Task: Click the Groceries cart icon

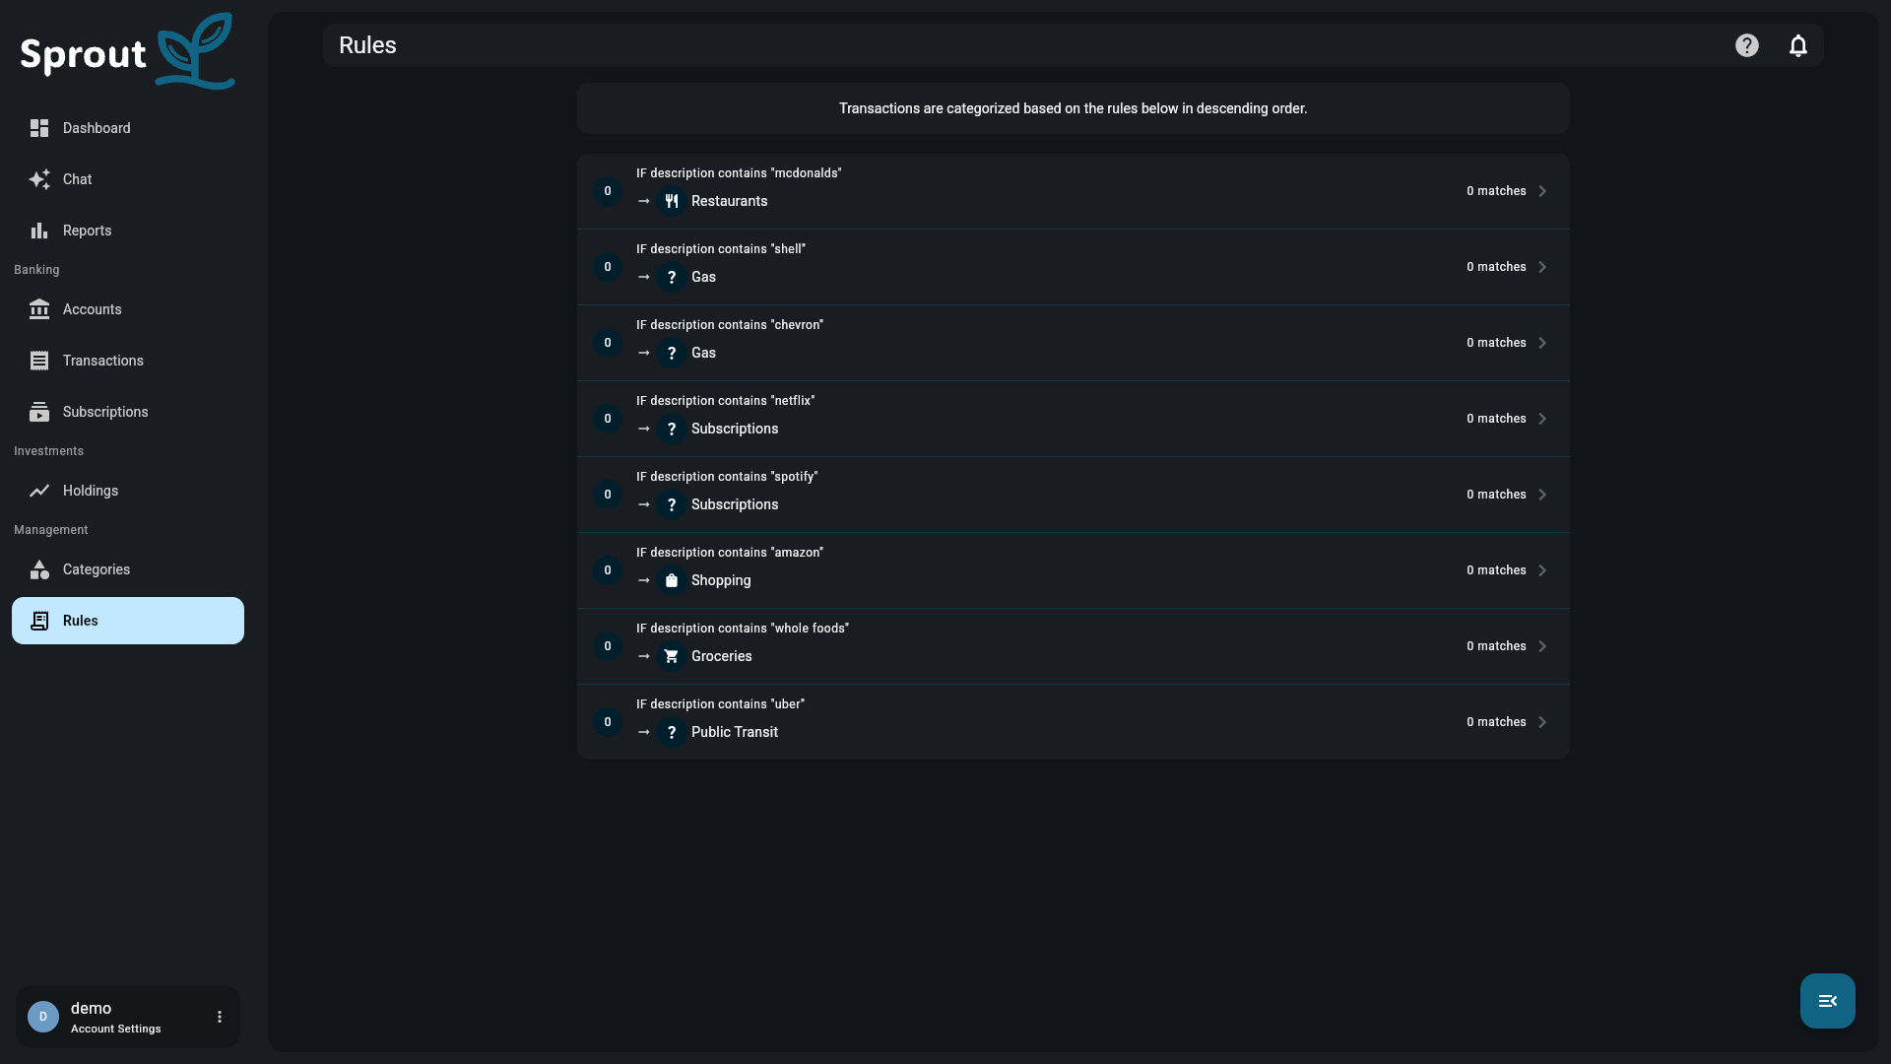Action: coord(672,656)
